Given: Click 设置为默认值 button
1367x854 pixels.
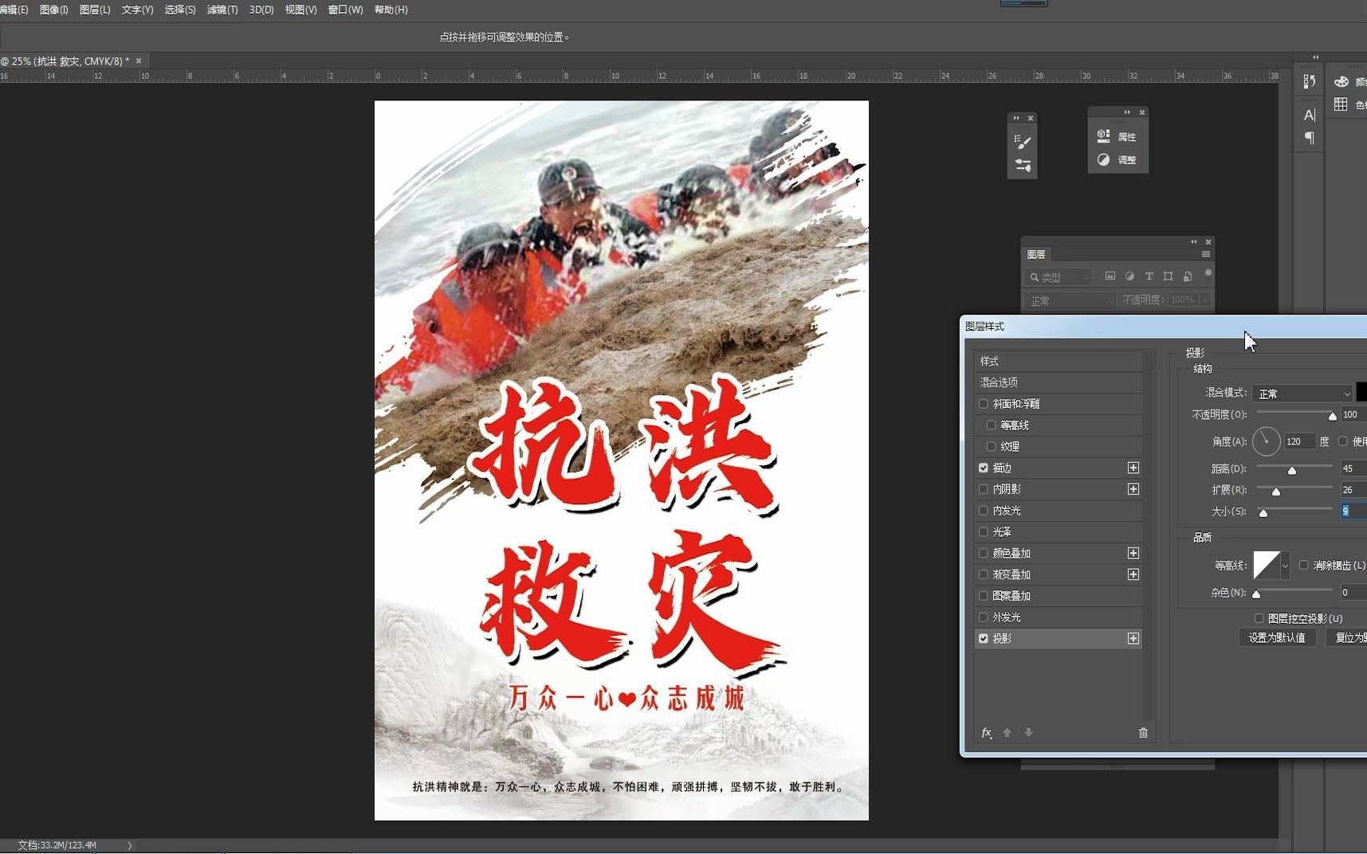Looking at the screenshot, I should coord(1277,638).
